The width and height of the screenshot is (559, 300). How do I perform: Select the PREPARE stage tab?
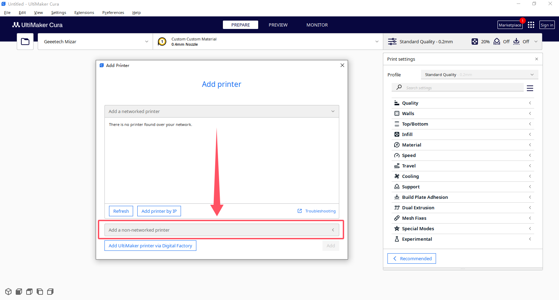click(240, 25)
